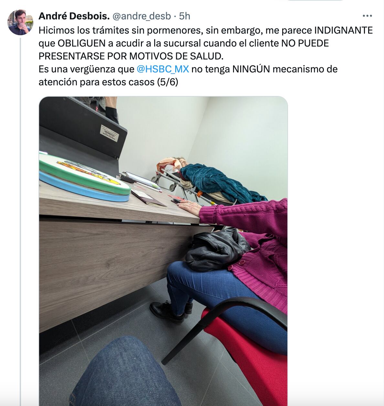
Task: Open the André Desbois display name link
Action: [x=74, y=16]
